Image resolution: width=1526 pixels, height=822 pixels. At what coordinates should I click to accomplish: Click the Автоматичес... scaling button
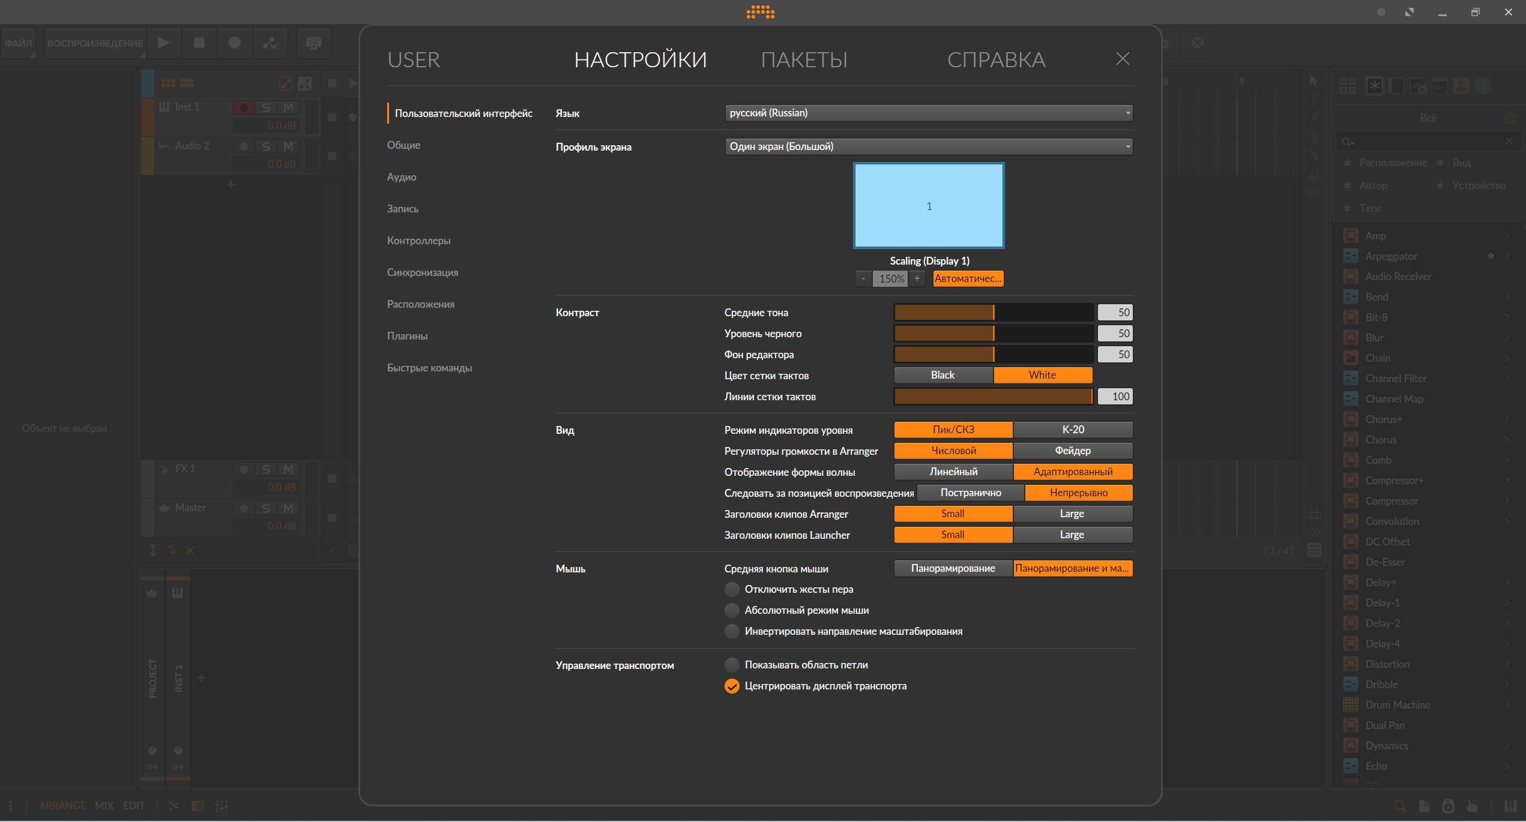click(968, 278)
